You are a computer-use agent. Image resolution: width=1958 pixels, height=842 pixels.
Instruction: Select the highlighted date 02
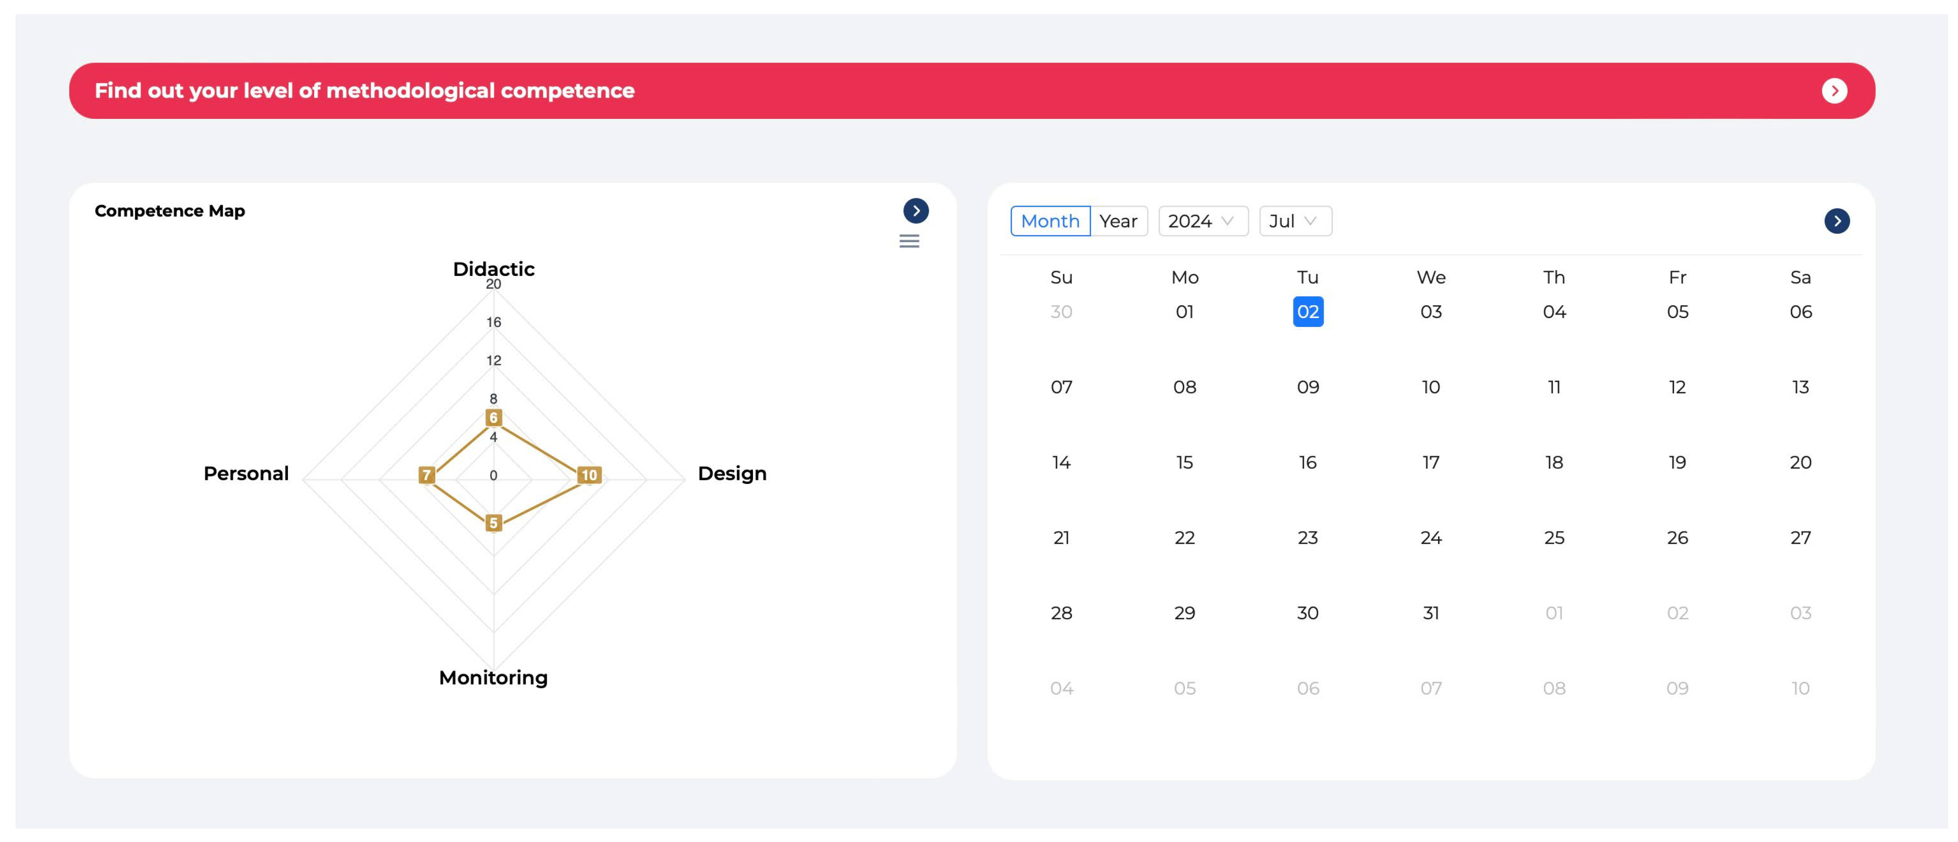(x=1308, y=311)
